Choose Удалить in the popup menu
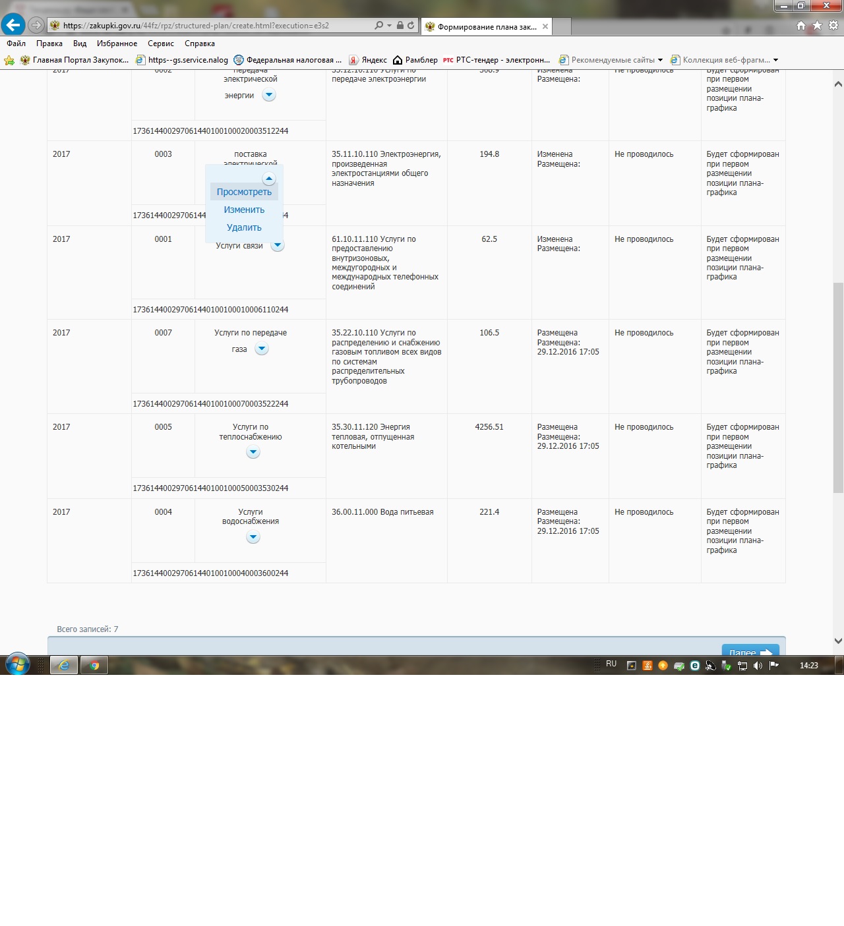Screen dimensions: 844x926 coord(244,227)
